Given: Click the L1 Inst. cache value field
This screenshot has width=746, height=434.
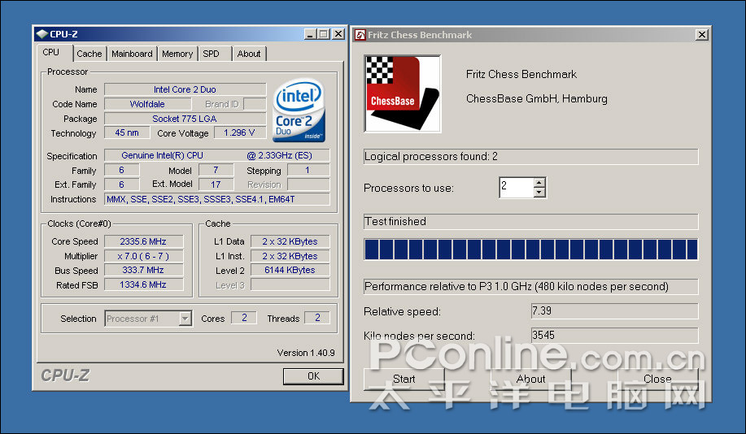Looking at the screenshot, I should 290,256.
